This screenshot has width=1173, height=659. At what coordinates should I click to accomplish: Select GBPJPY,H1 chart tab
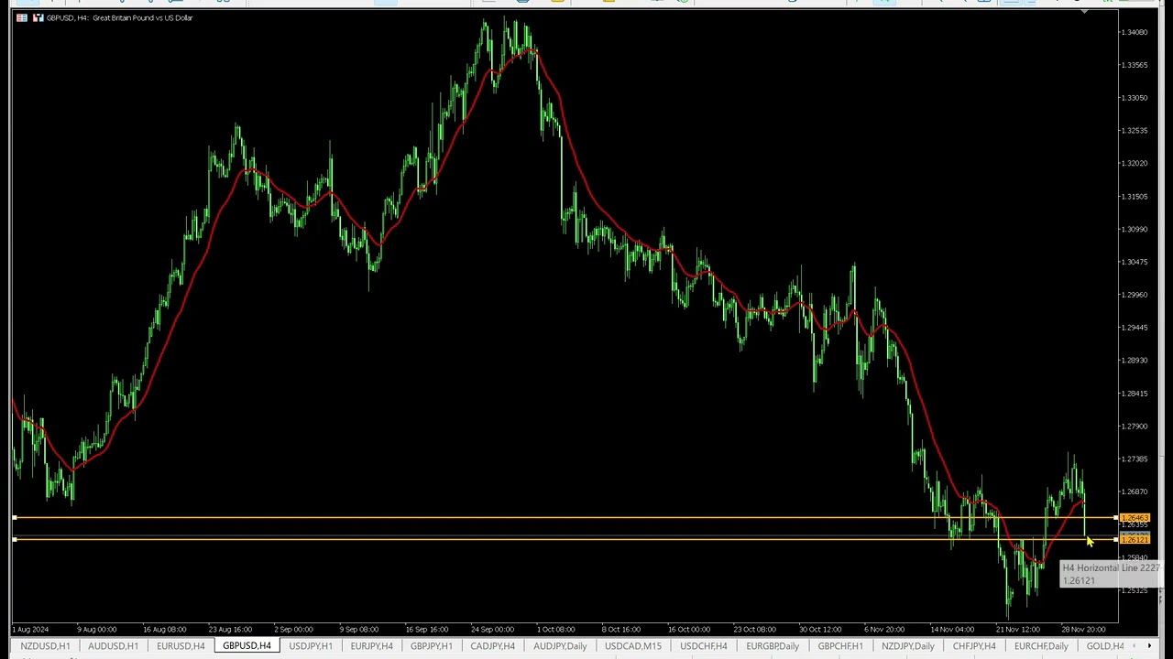click(431, 646)
